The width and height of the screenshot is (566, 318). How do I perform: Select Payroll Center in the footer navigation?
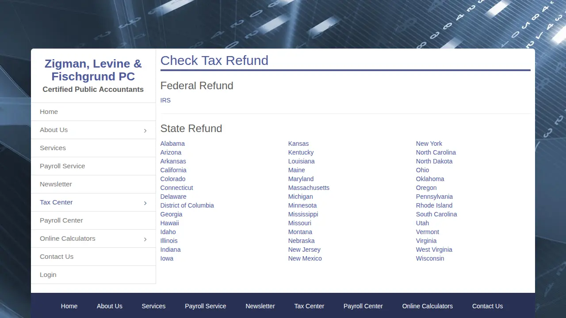click(x=363, y=306)
